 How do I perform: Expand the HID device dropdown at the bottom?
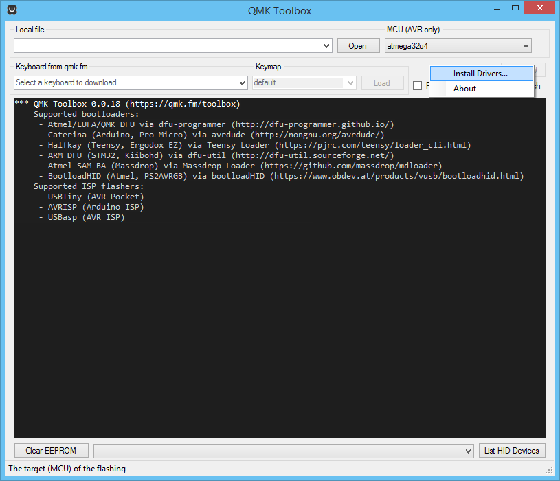pyautogui.click(x=466, y=450)
